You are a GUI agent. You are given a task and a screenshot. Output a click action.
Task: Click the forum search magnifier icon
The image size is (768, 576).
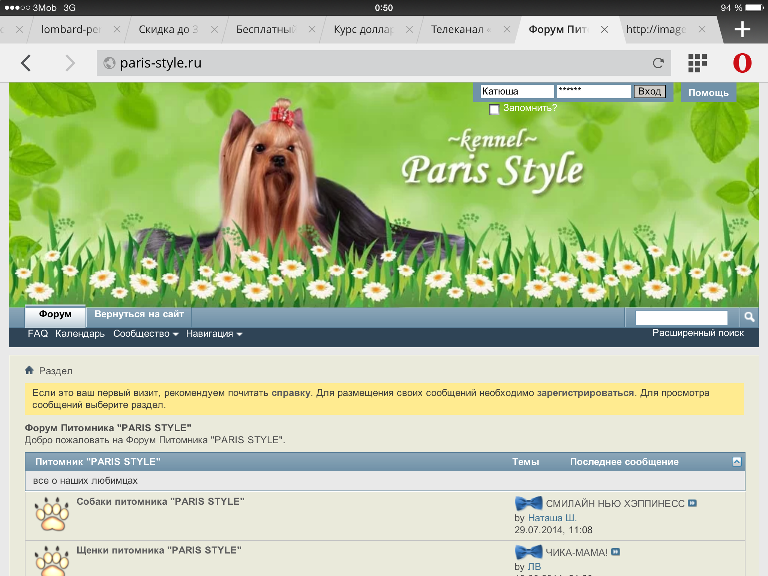click(749, 317)
